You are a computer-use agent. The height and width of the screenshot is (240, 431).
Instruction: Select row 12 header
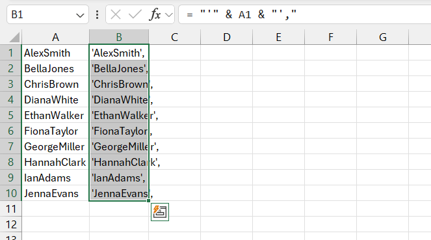click(x=10, y=224)
